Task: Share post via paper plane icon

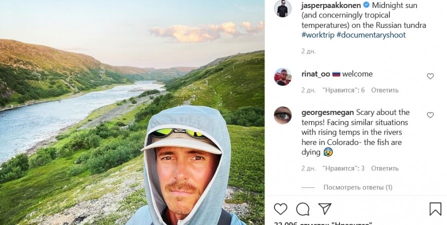Action: coord(324,208)
